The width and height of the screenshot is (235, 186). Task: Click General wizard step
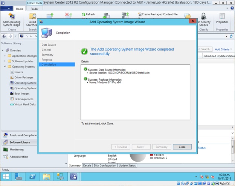tap(46, 50)
